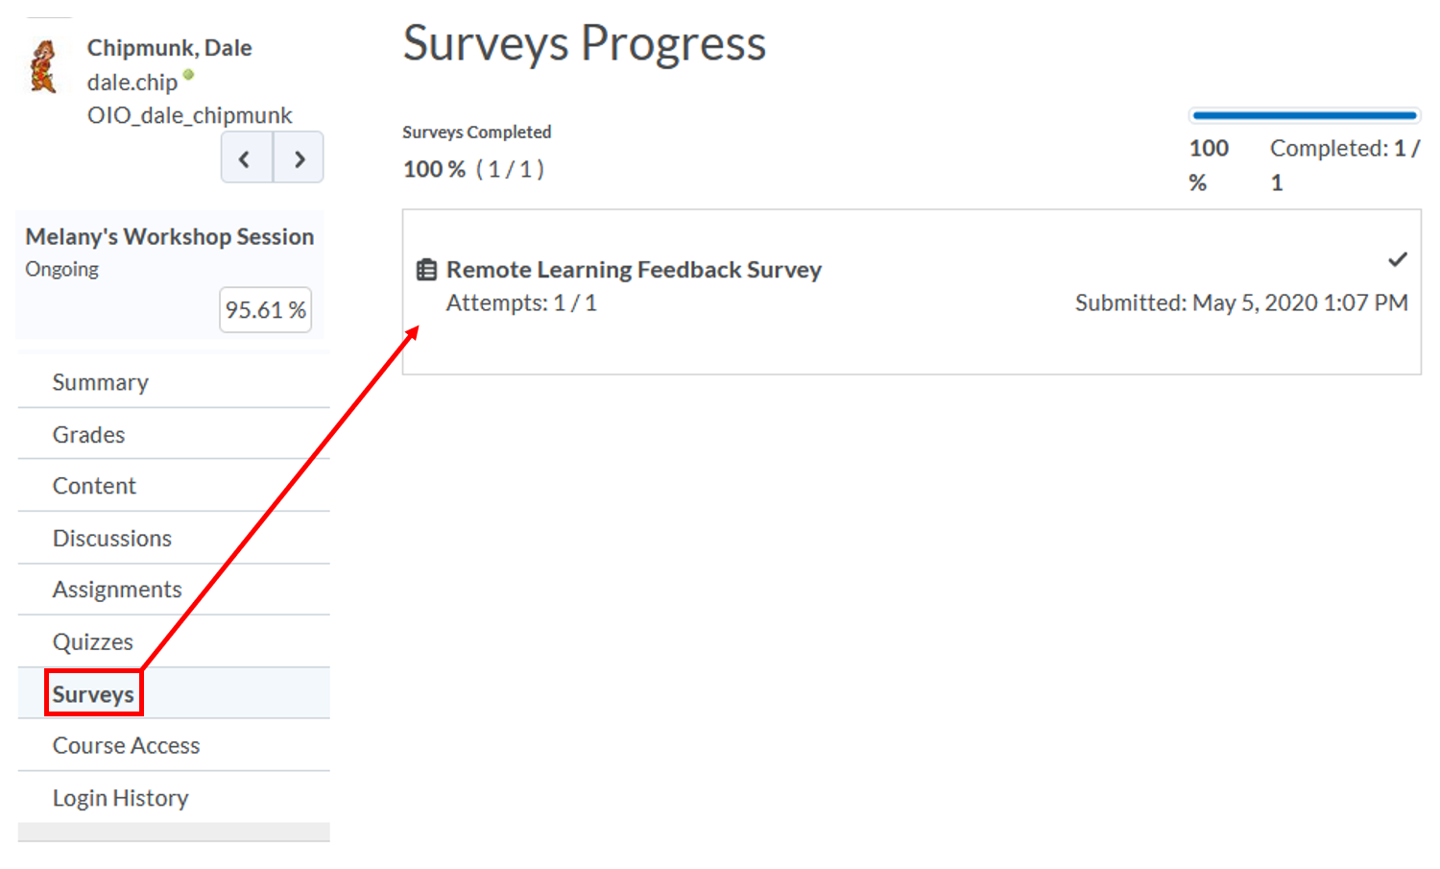Select the Surveys section in the sidebar

point(93,693)
